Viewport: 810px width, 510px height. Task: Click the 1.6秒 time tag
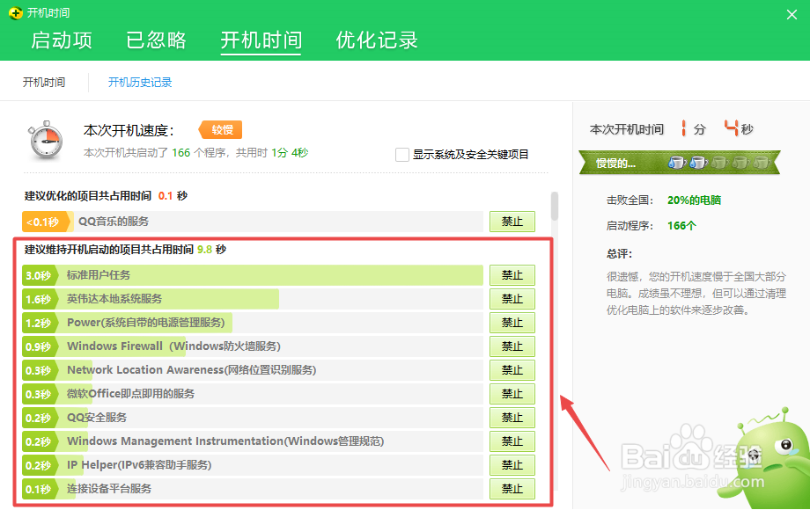click(x=40, y=299)
